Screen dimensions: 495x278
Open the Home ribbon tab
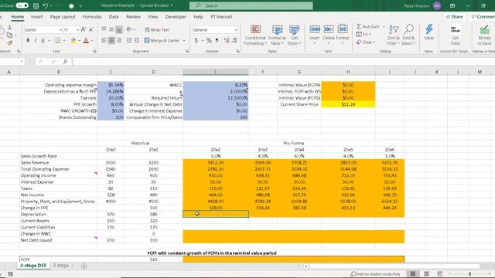[17, 17]
